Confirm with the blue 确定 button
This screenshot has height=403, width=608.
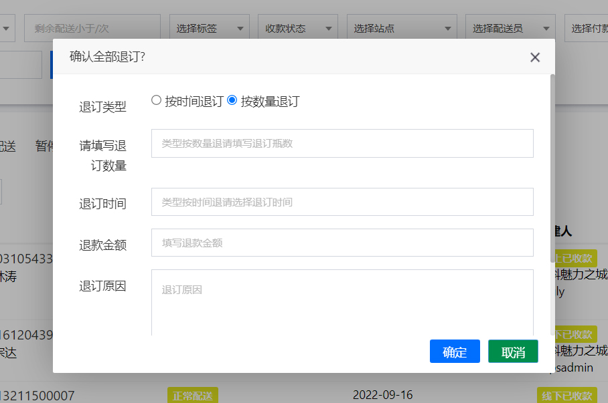coord(455,352)
